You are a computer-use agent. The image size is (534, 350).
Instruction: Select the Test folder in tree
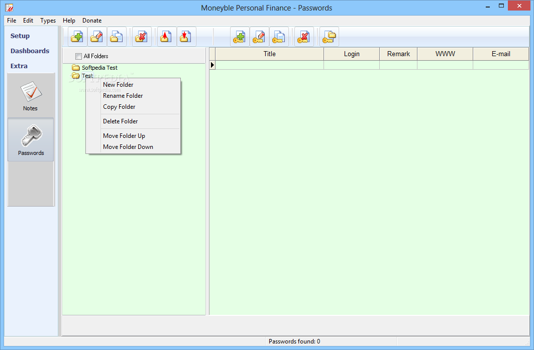coord(87,76)
